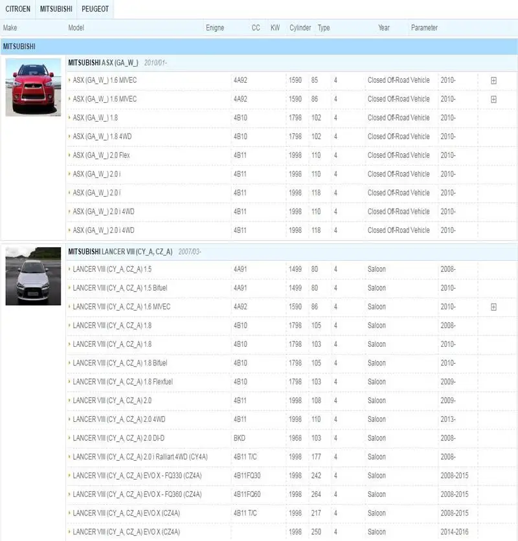Click KW value 177 in Ralliart row

point(316,457)
